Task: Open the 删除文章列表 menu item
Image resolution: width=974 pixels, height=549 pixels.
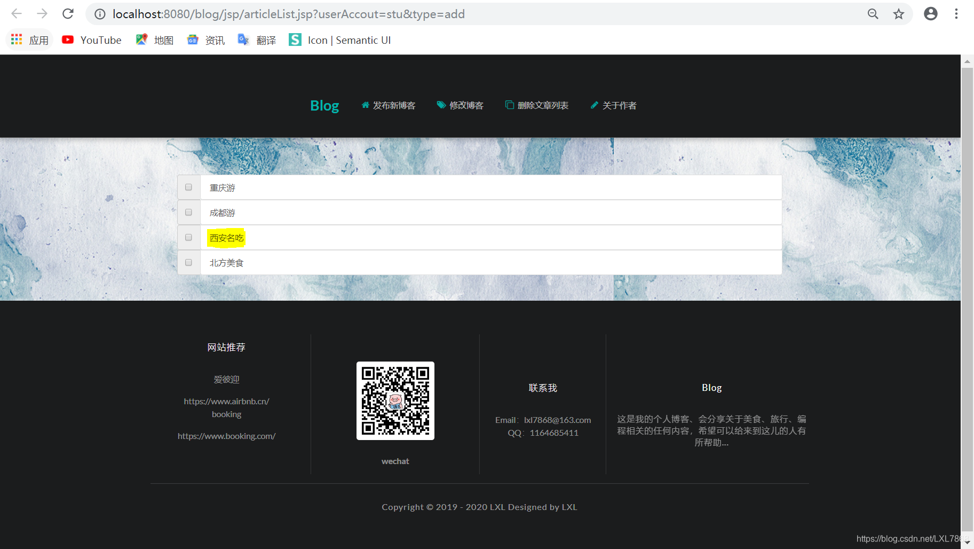Action: coord(537,105)
